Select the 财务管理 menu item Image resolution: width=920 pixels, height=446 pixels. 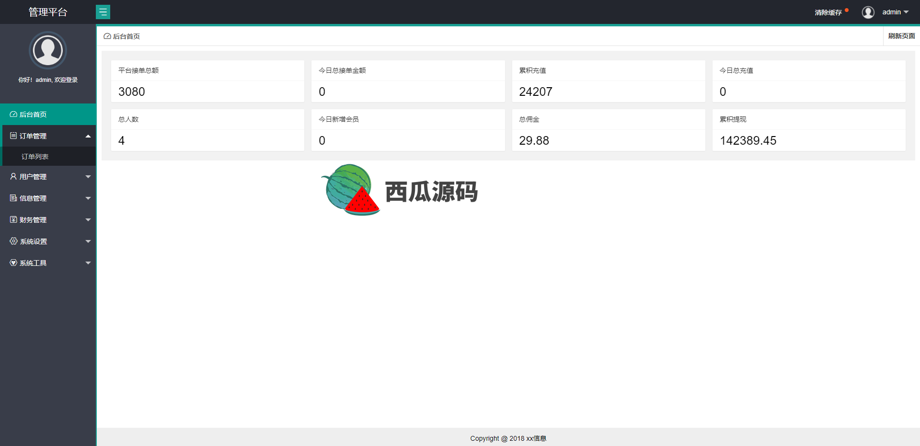click(x=48, y=220)
